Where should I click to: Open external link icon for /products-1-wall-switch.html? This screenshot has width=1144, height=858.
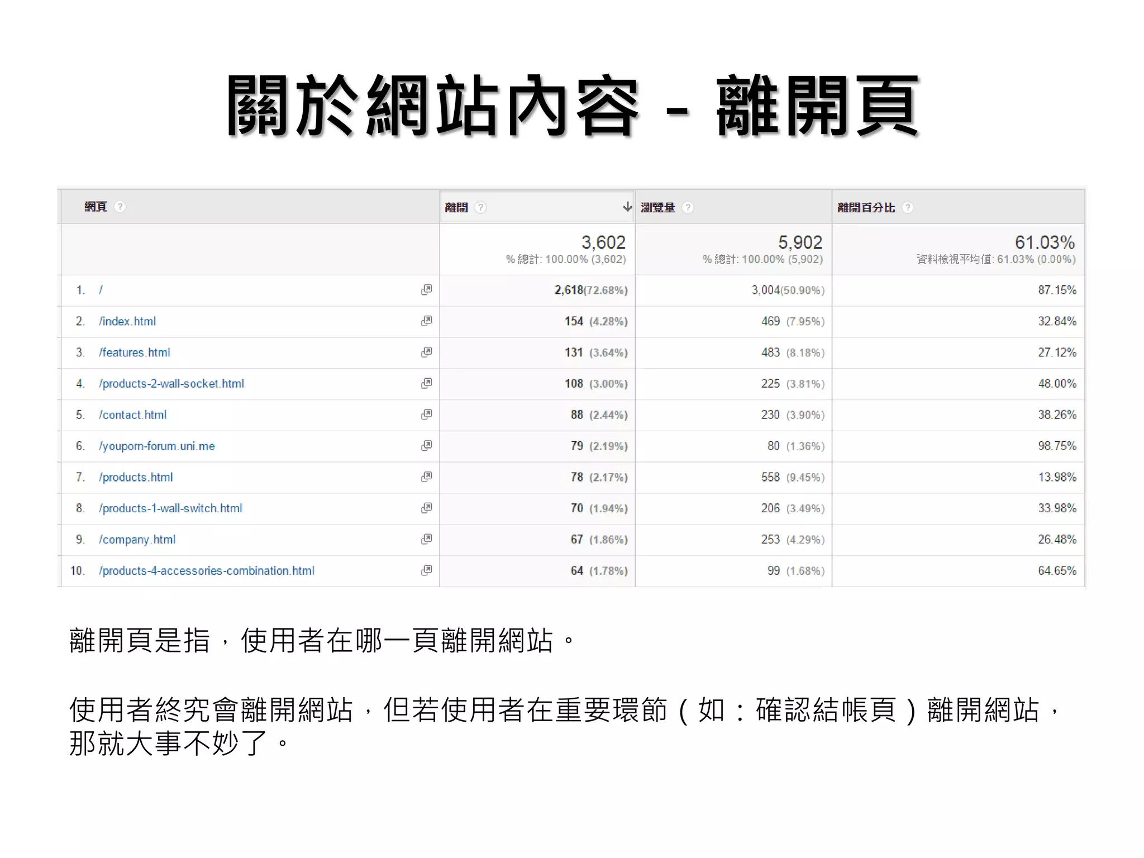pos(427,508)
